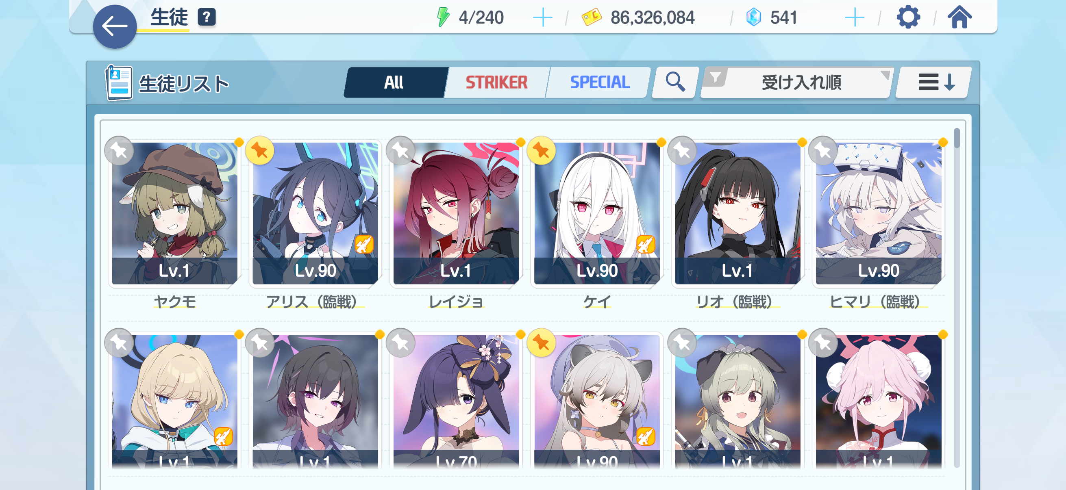Screen dimensions: 1066x490
Task: Pin the ヤクモ student card
Action: (119, 150)
